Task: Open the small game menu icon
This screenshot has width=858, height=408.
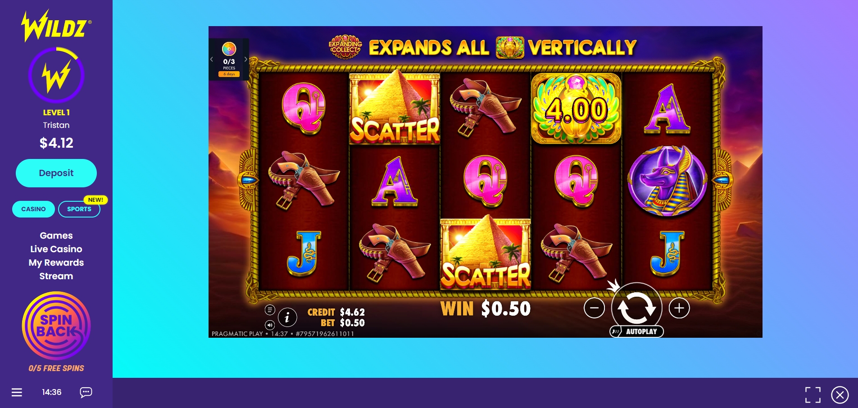Action: coord(270,310)
